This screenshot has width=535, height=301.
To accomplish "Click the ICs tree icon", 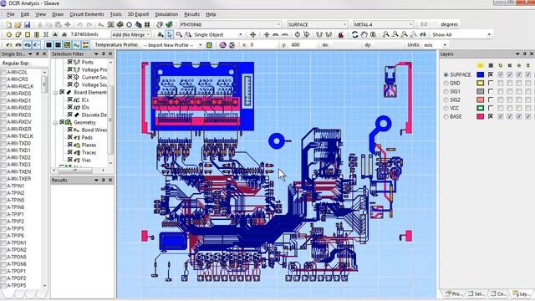I will (77, 100).
